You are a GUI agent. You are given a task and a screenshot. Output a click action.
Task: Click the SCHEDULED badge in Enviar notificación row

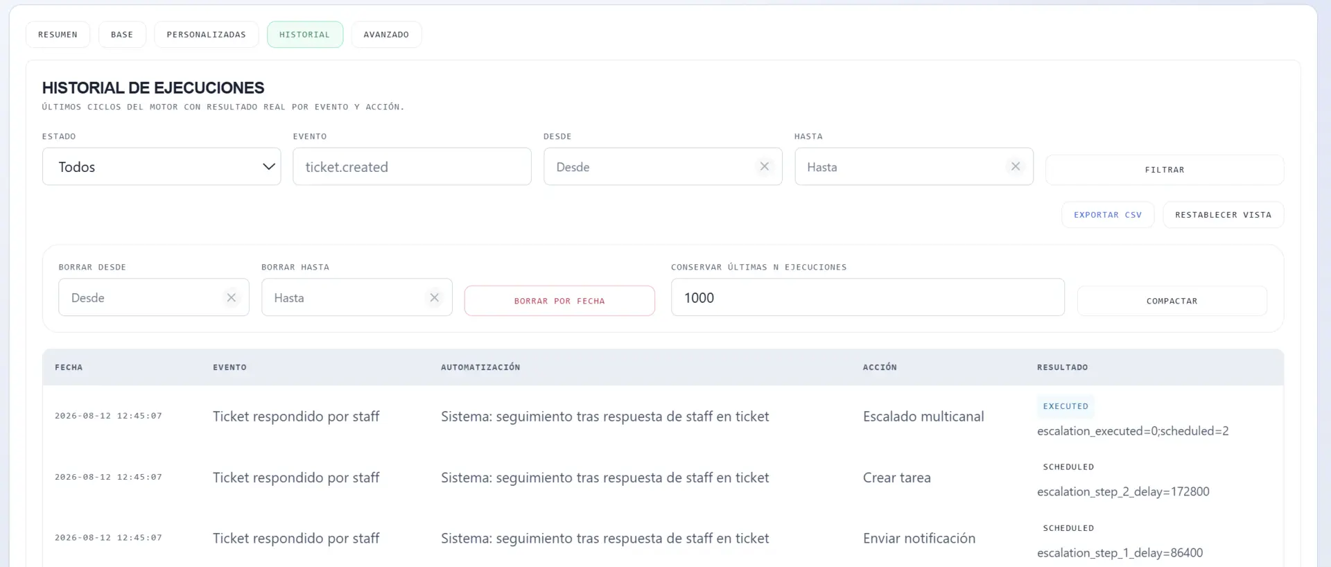[x=1068, y=528]
